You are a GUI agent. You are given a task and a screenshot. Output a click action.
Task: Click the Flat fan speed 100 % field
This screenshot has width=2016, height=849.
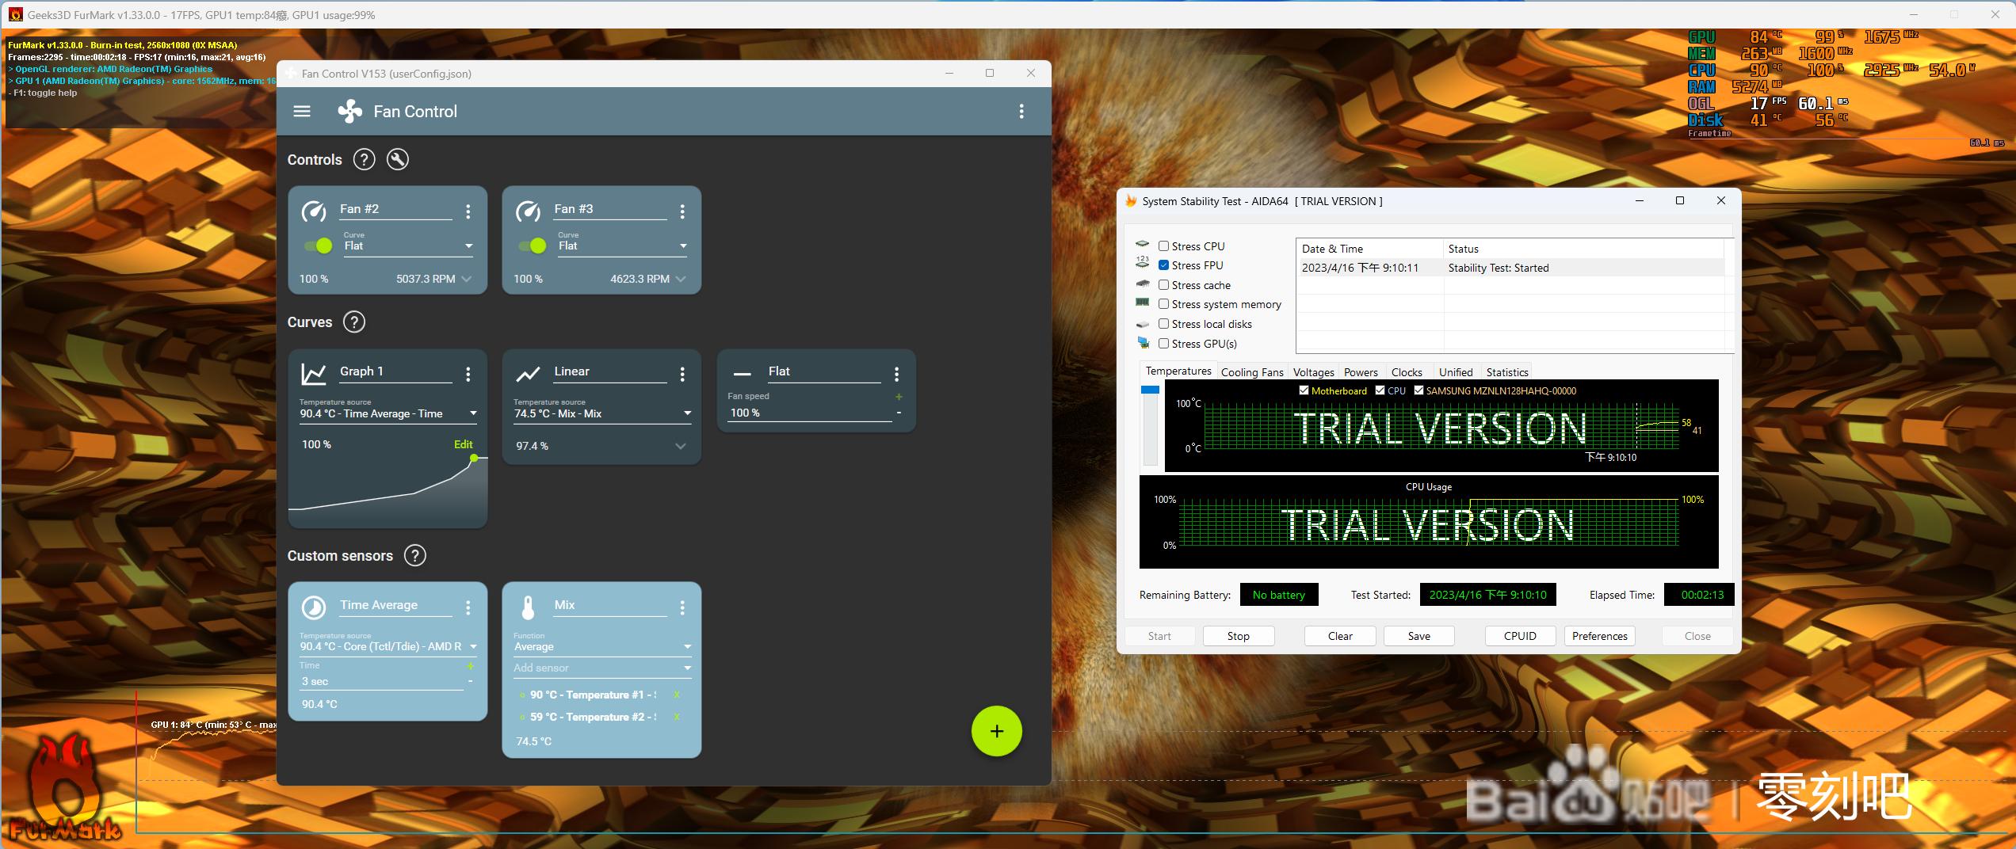tap(808, 413)
